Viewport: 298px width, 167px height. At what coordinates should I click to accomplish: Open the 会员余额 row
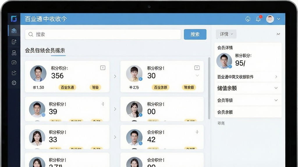248,112
